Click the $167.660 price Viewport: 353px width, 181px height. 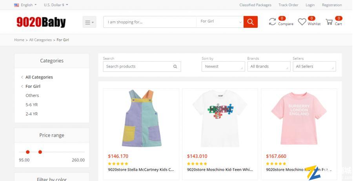[x=276, y=156]
